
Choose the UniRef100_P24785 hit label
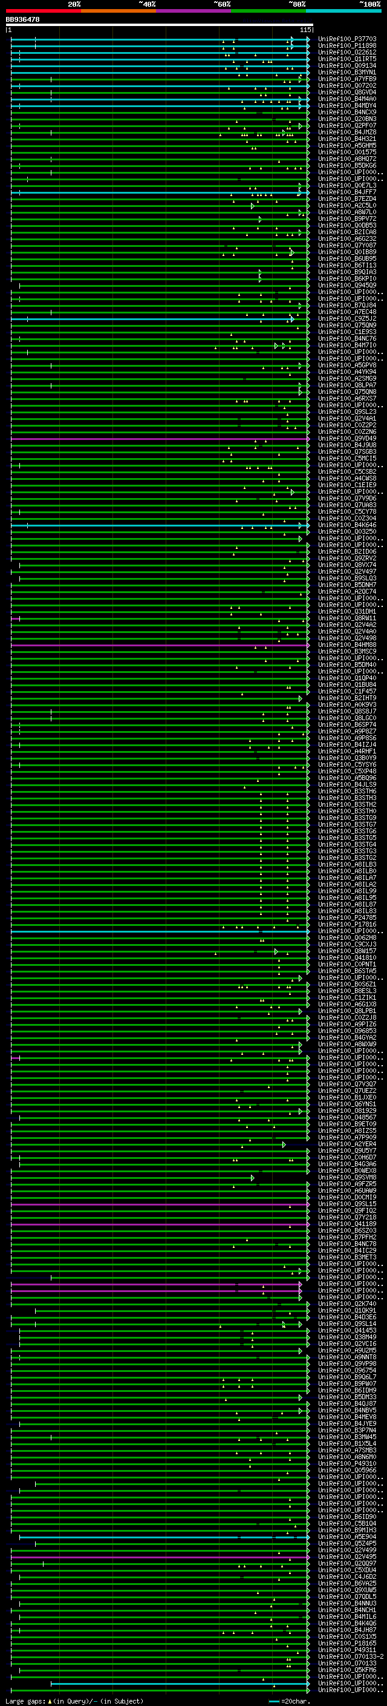click(347, 917)
